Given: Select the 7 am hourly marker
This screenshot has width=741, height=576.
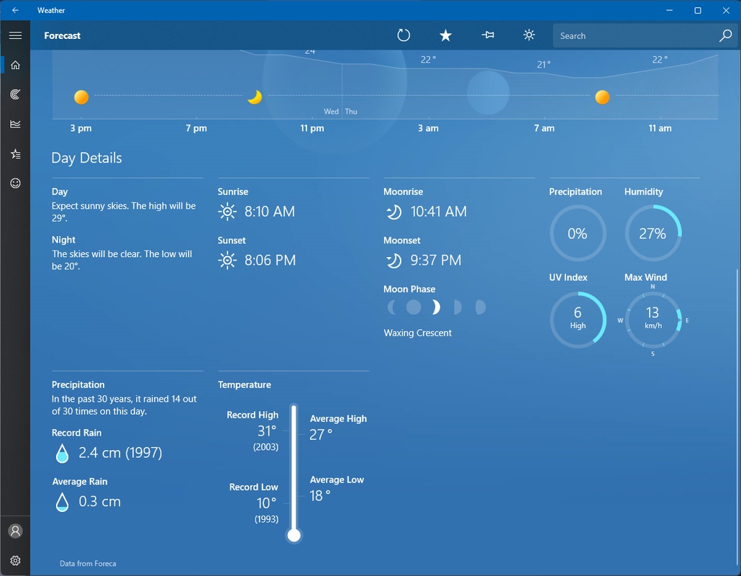Looking at the screenshot, I should pyautogui.click(x=544, y=128).
